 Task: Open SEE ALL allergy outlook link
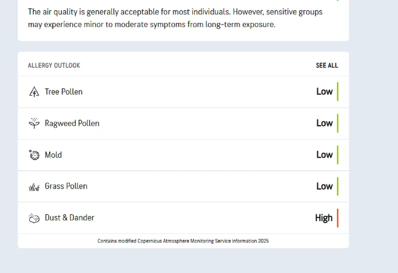(x=327, y=66)
